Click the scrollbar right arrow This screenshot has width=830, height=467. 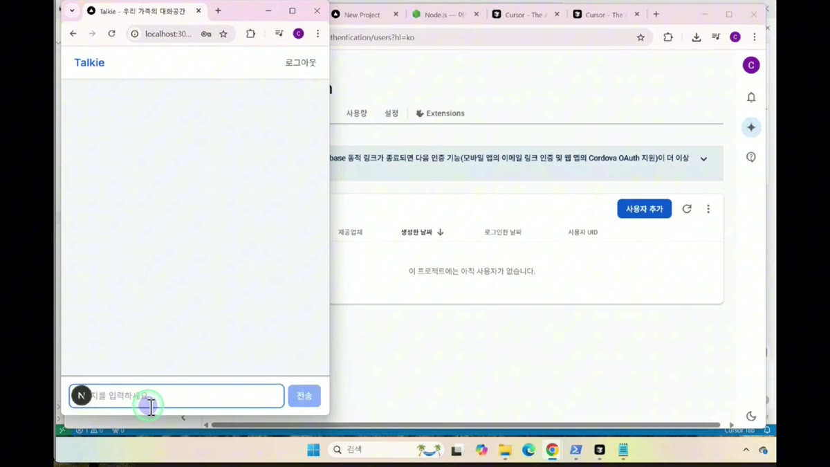732,425
